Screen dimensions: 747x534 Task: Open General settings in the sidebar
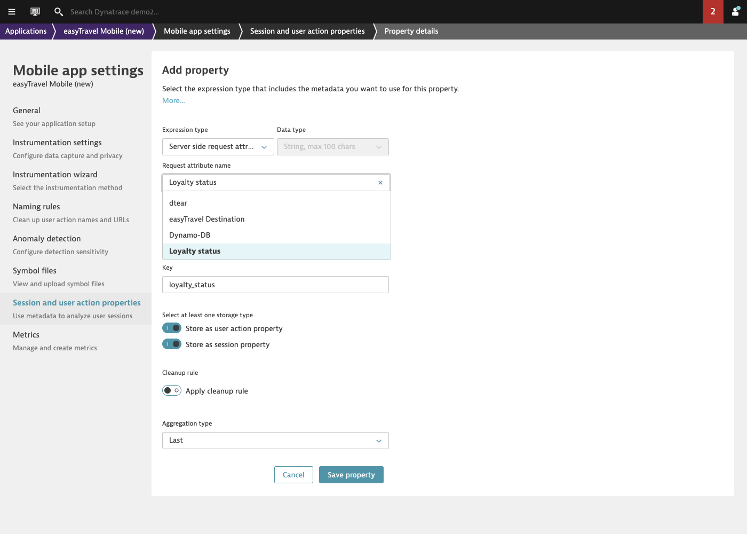click(76, 116)
